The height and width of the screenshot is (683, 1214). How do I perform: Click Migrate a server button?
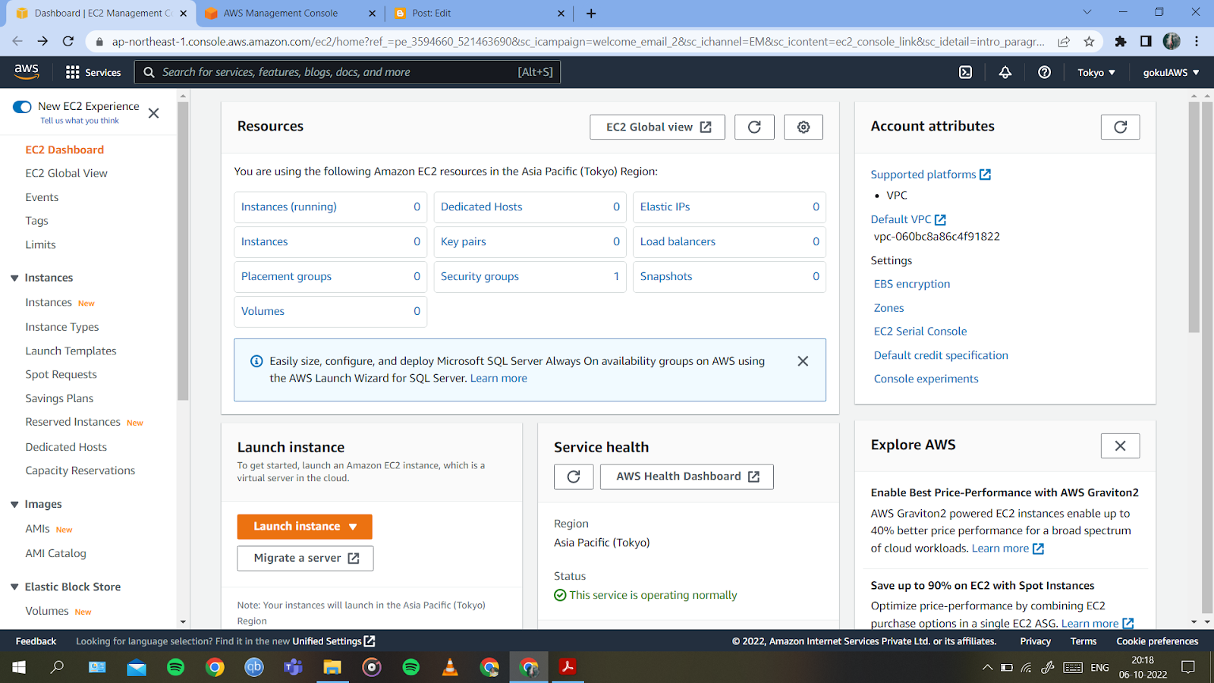(305, 558)
